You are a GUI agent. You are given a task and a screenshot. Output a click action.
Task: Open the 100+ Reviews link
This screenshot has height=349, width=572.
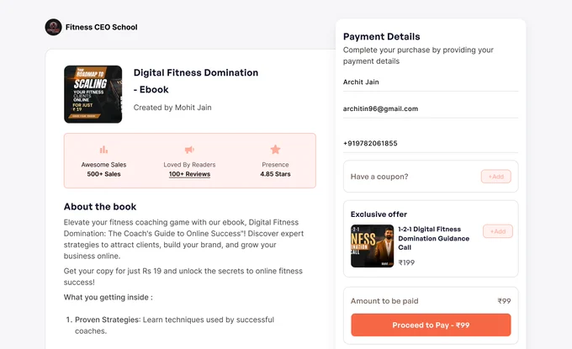[x=189, y=174]
